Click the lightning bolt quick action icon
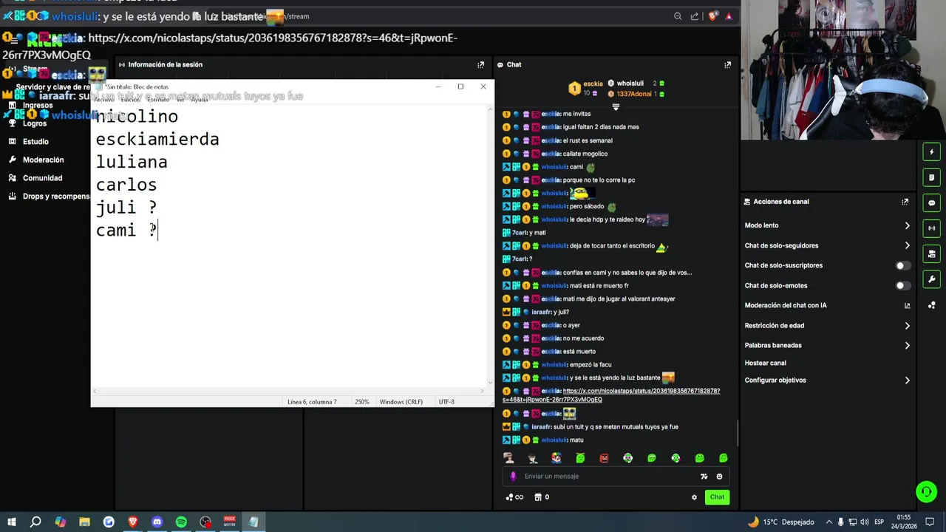This screenshot has width=946, height=532. coord(931,152)
